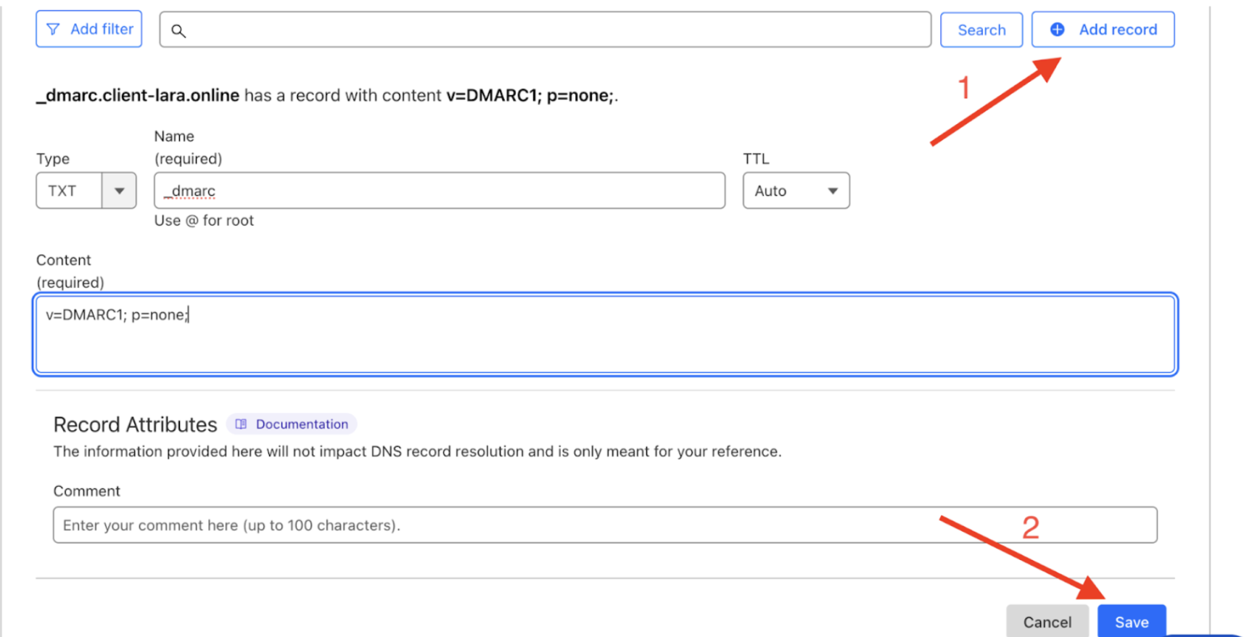1252x637 pixels.
Task: Click the Comment field label
Action: click(86, 491)
